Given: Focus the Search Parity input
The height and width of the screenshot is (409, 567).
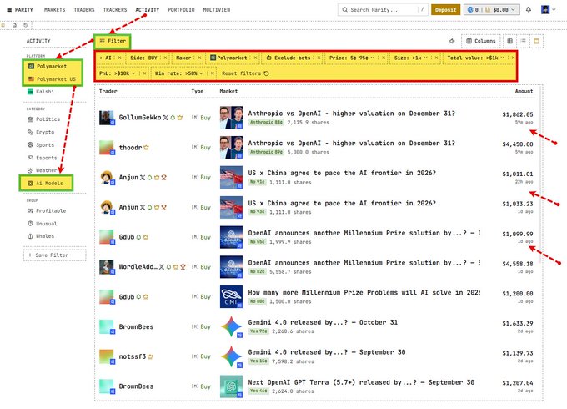Looking at the screenshot, I should pyautogui.click(x=383, y=10).
